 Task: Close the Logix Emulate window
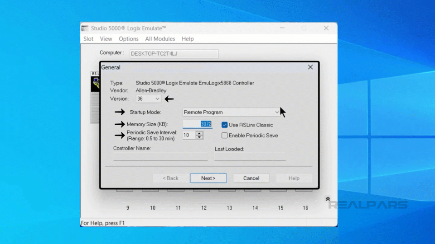click(326, 28)
